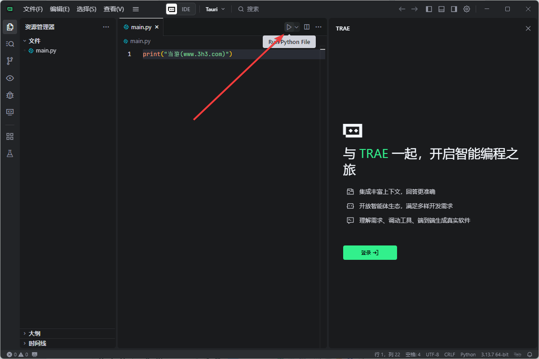Toggle the primary sidebar layout
Viewport: 539px width, 359px height.
point(429,9)
